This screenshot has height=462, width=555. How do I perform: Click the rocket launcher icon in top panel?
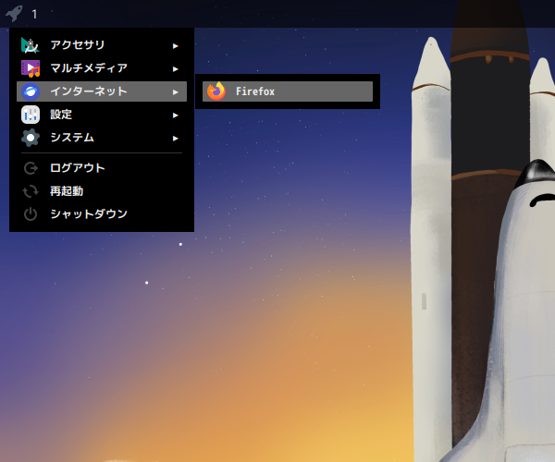[14, 14]
